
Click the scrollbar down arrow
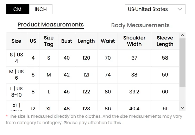[182, 108]
